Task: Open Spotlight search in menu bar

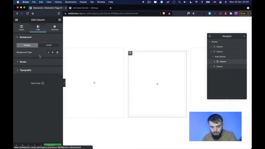Action: pyautogui.click(x=179, y=2)
